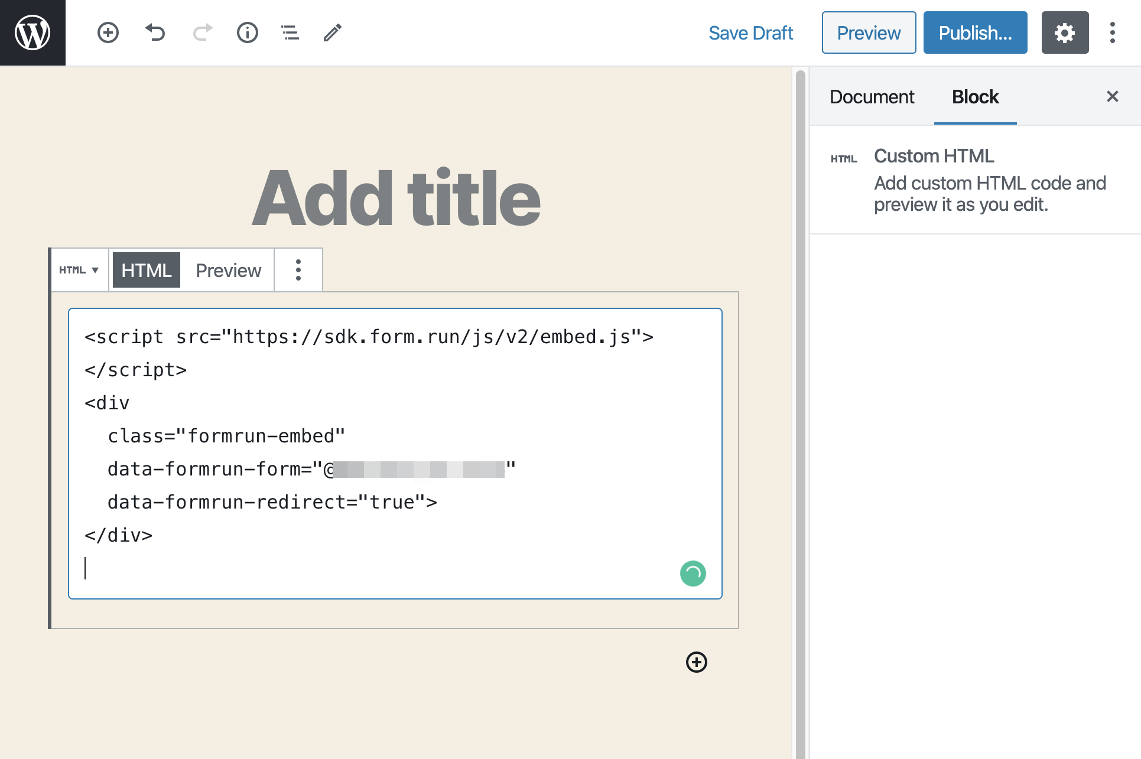Open the content structure info icon
This screenshot has width=1141, height=759.
click(x=248, y=32)
